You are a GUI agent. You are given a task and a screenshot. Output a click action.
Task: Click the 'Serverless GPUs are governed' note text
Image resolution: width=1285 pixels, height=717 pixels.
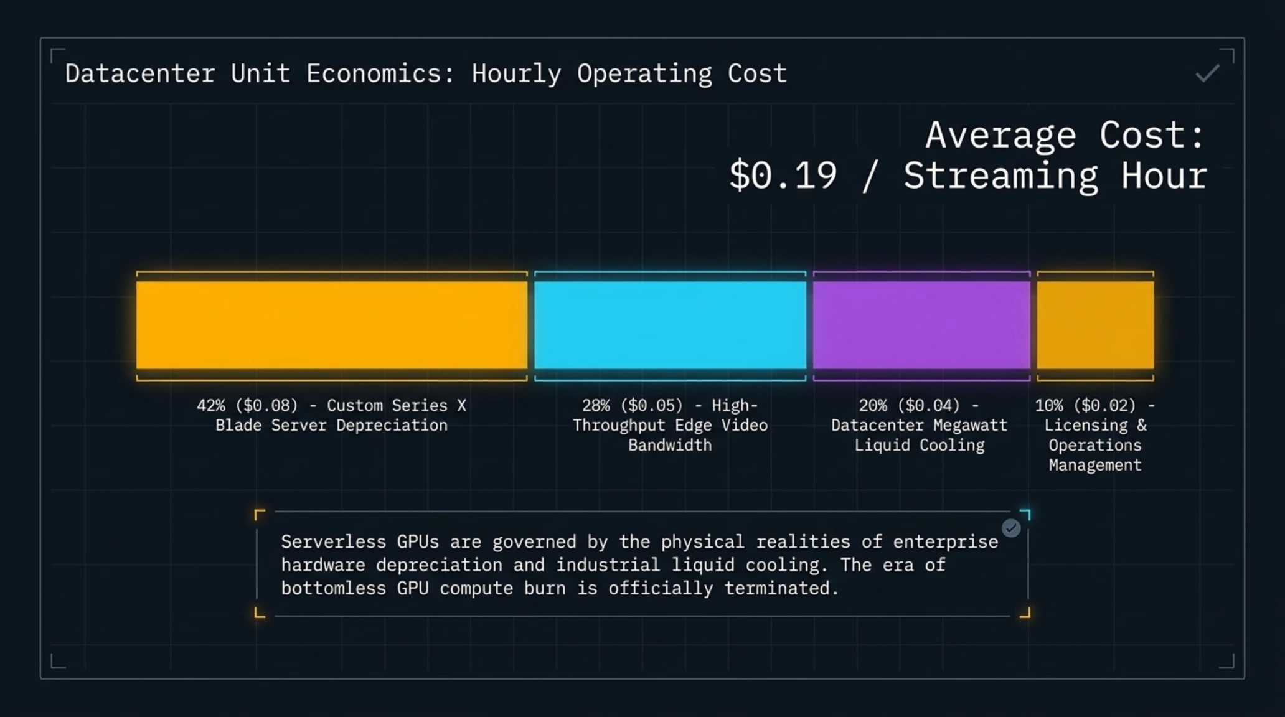pos(639,565)
